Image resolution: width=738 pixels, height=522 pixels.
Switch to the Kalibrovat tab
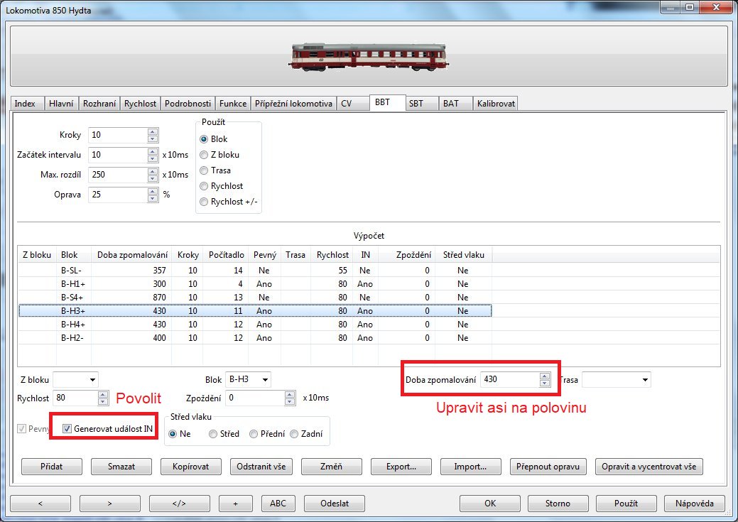click(x=496, y=104)
